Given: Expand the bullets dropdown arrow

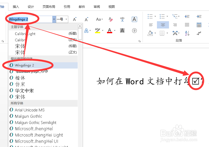Looking at the screenshot, I should click(x=155, y=16).
